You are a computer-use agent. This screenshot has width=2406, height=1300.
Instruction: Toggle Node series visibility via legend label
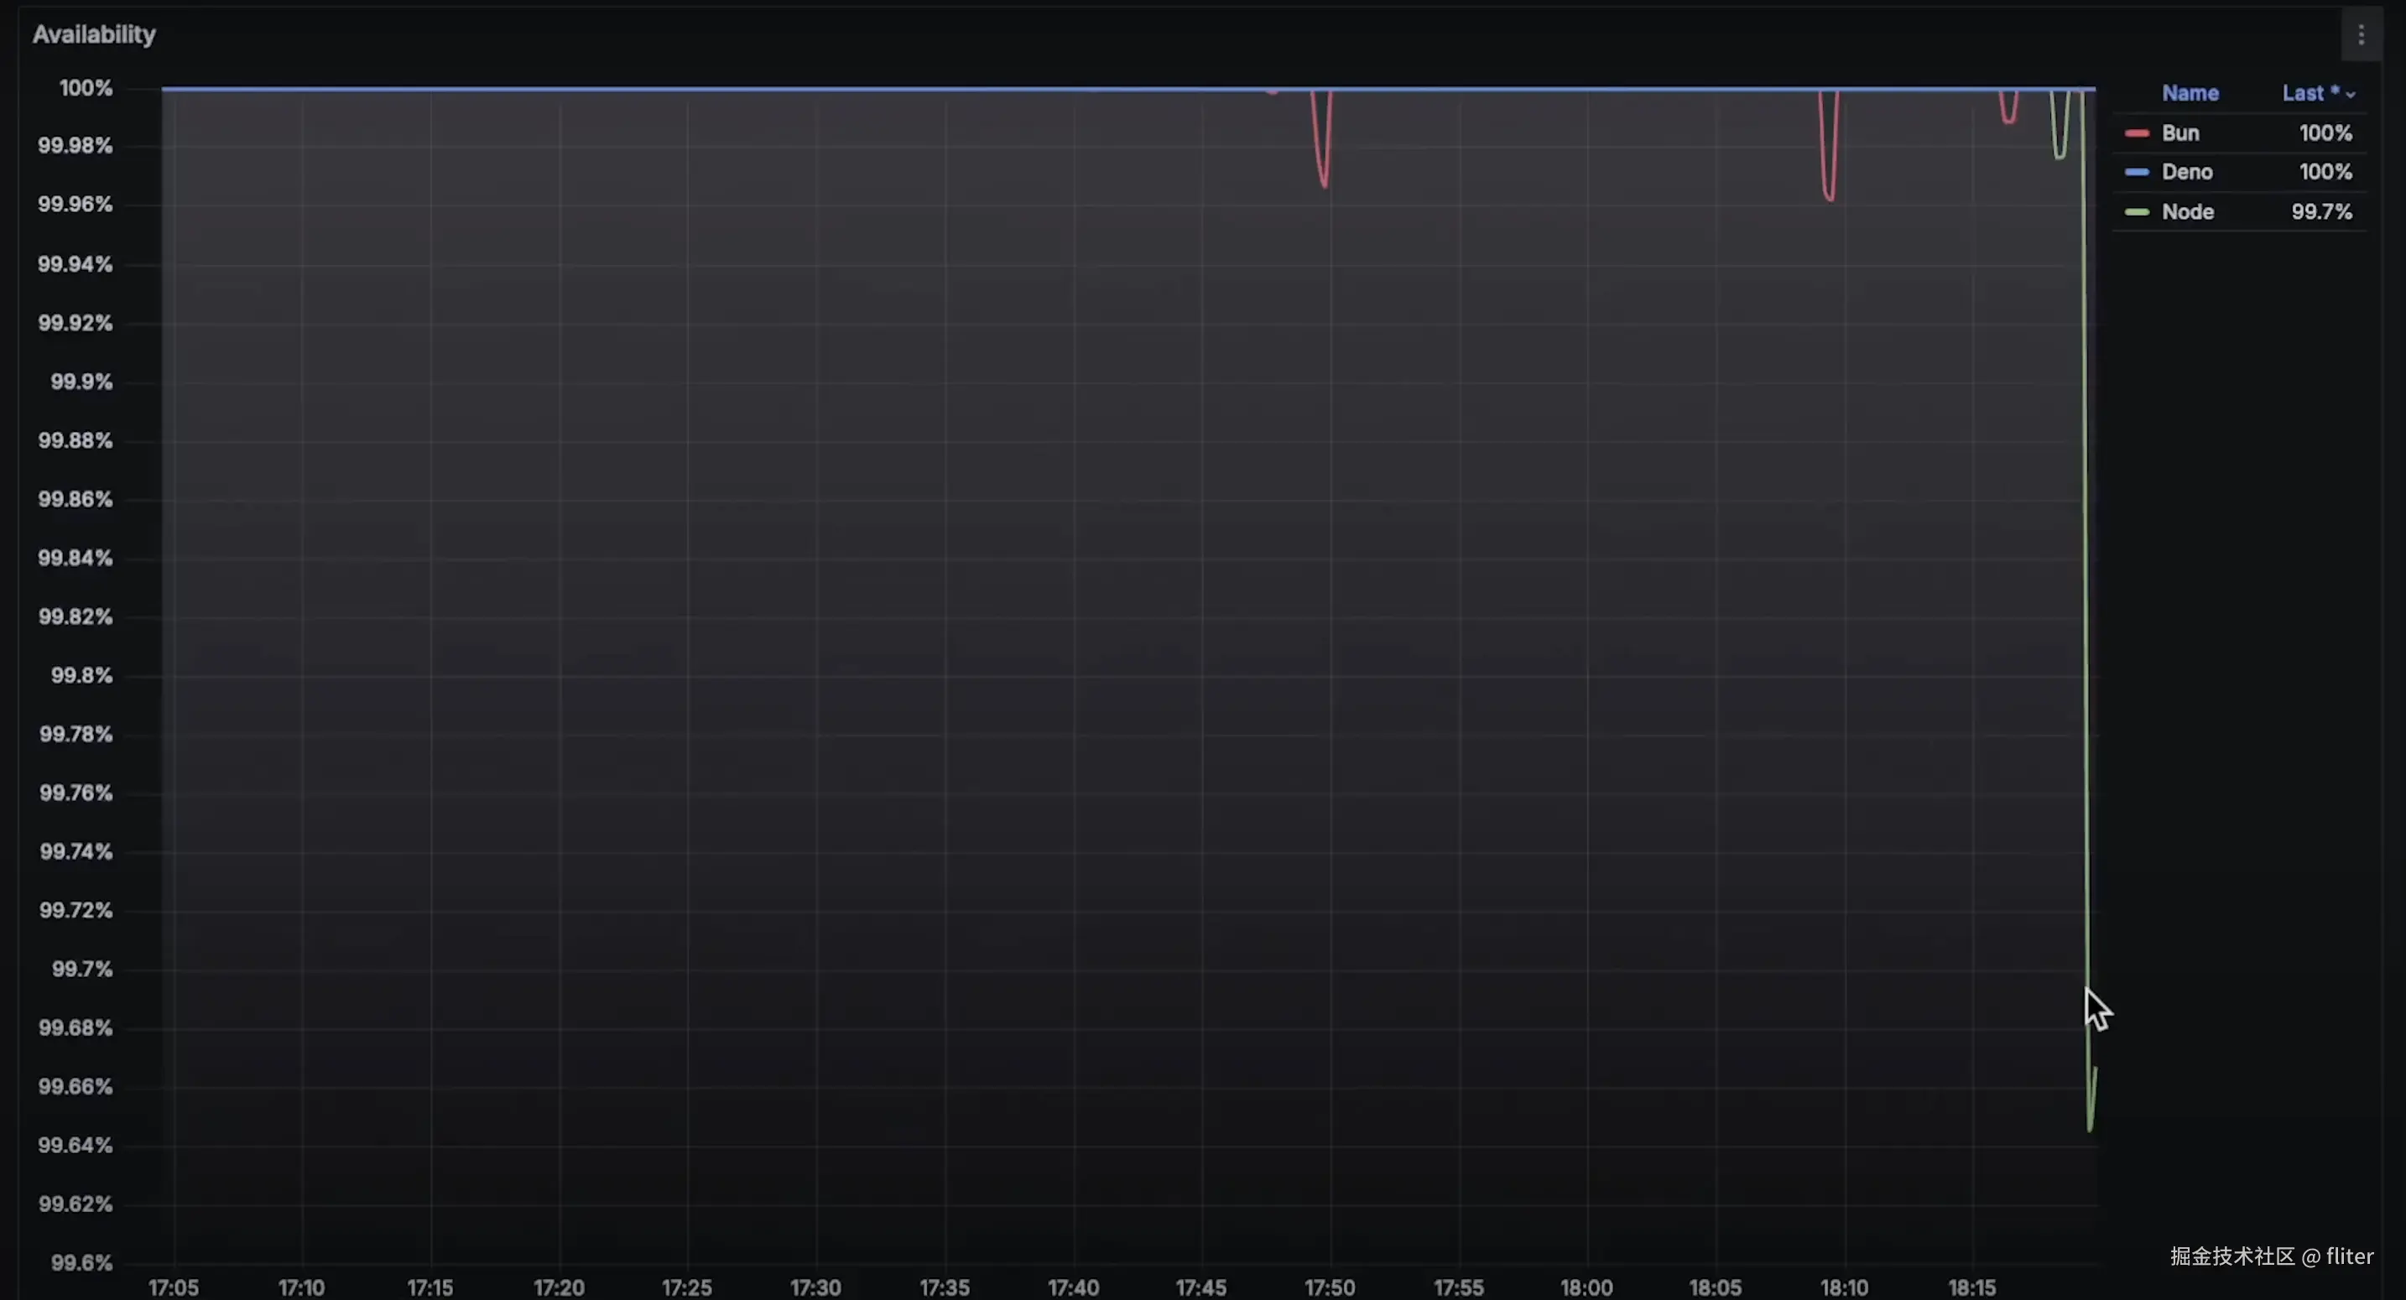[x=2187, y=213]
